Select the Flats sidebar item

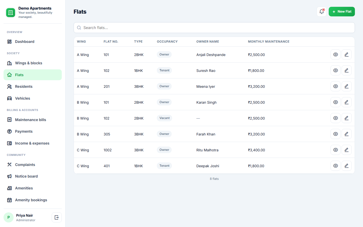33,75
